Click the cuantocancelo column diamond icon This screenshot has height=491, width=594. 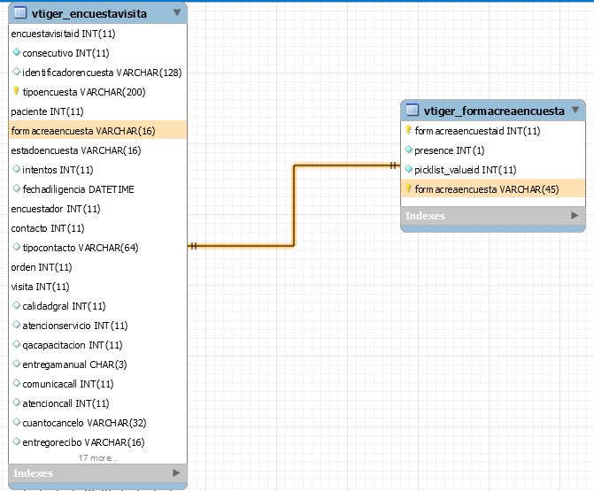pos(16,422)
